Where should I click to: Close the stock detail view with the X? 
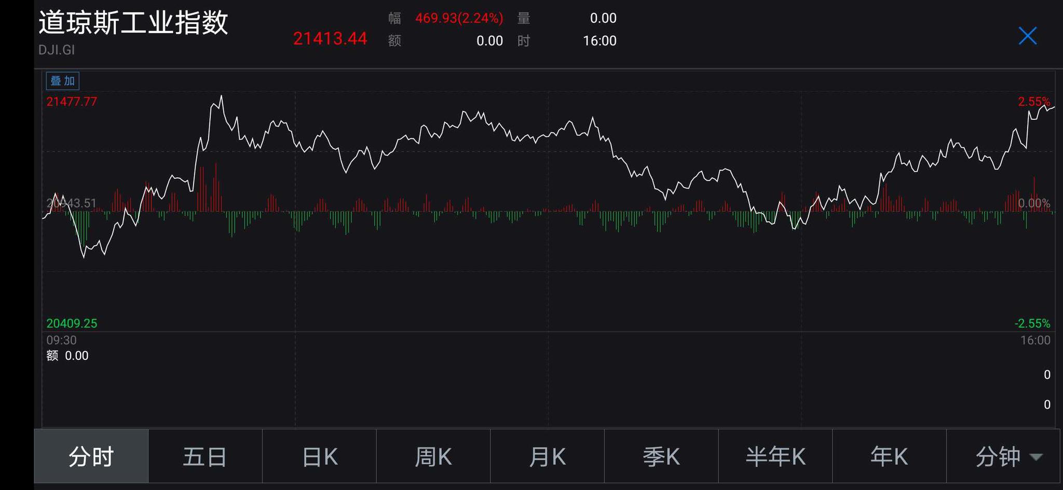coord(1027,36)
